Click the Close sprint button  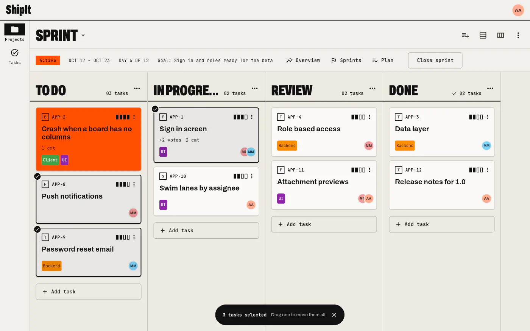[x=435, y=61]
